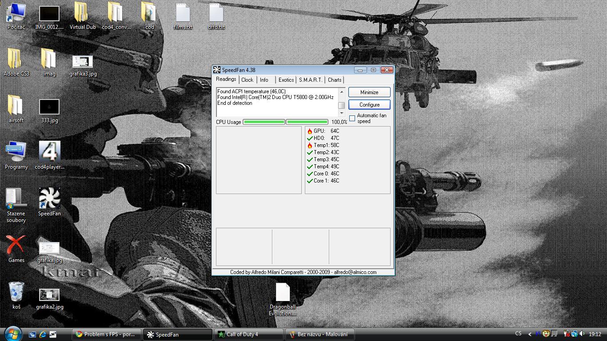Open the Exotics tab
Screen dimensions: 607x341
click(286, 80)
